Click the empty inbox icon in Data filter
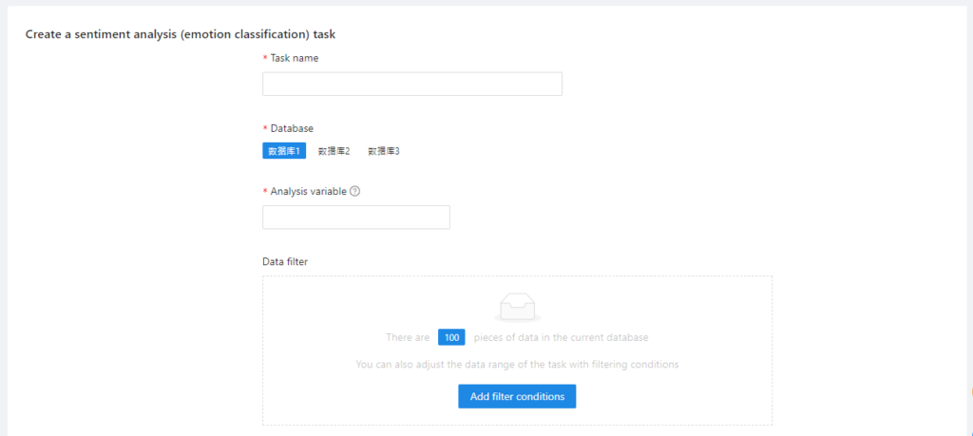Image resolution: width=973 pixels, height=436 pixels. coord(517,306)
